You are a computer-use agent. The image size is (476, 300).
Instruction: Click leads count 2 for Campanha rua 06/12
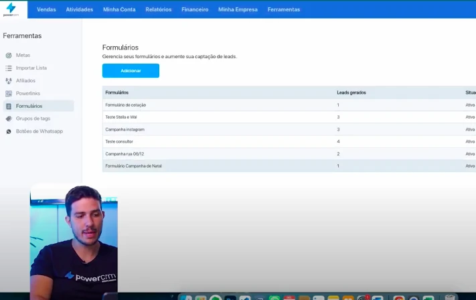(339, 154)
